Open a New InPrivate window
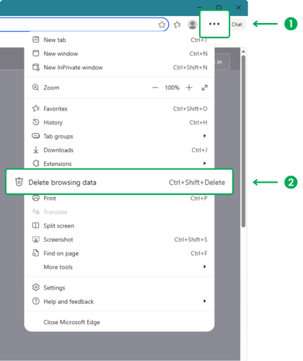 point(120,67)
